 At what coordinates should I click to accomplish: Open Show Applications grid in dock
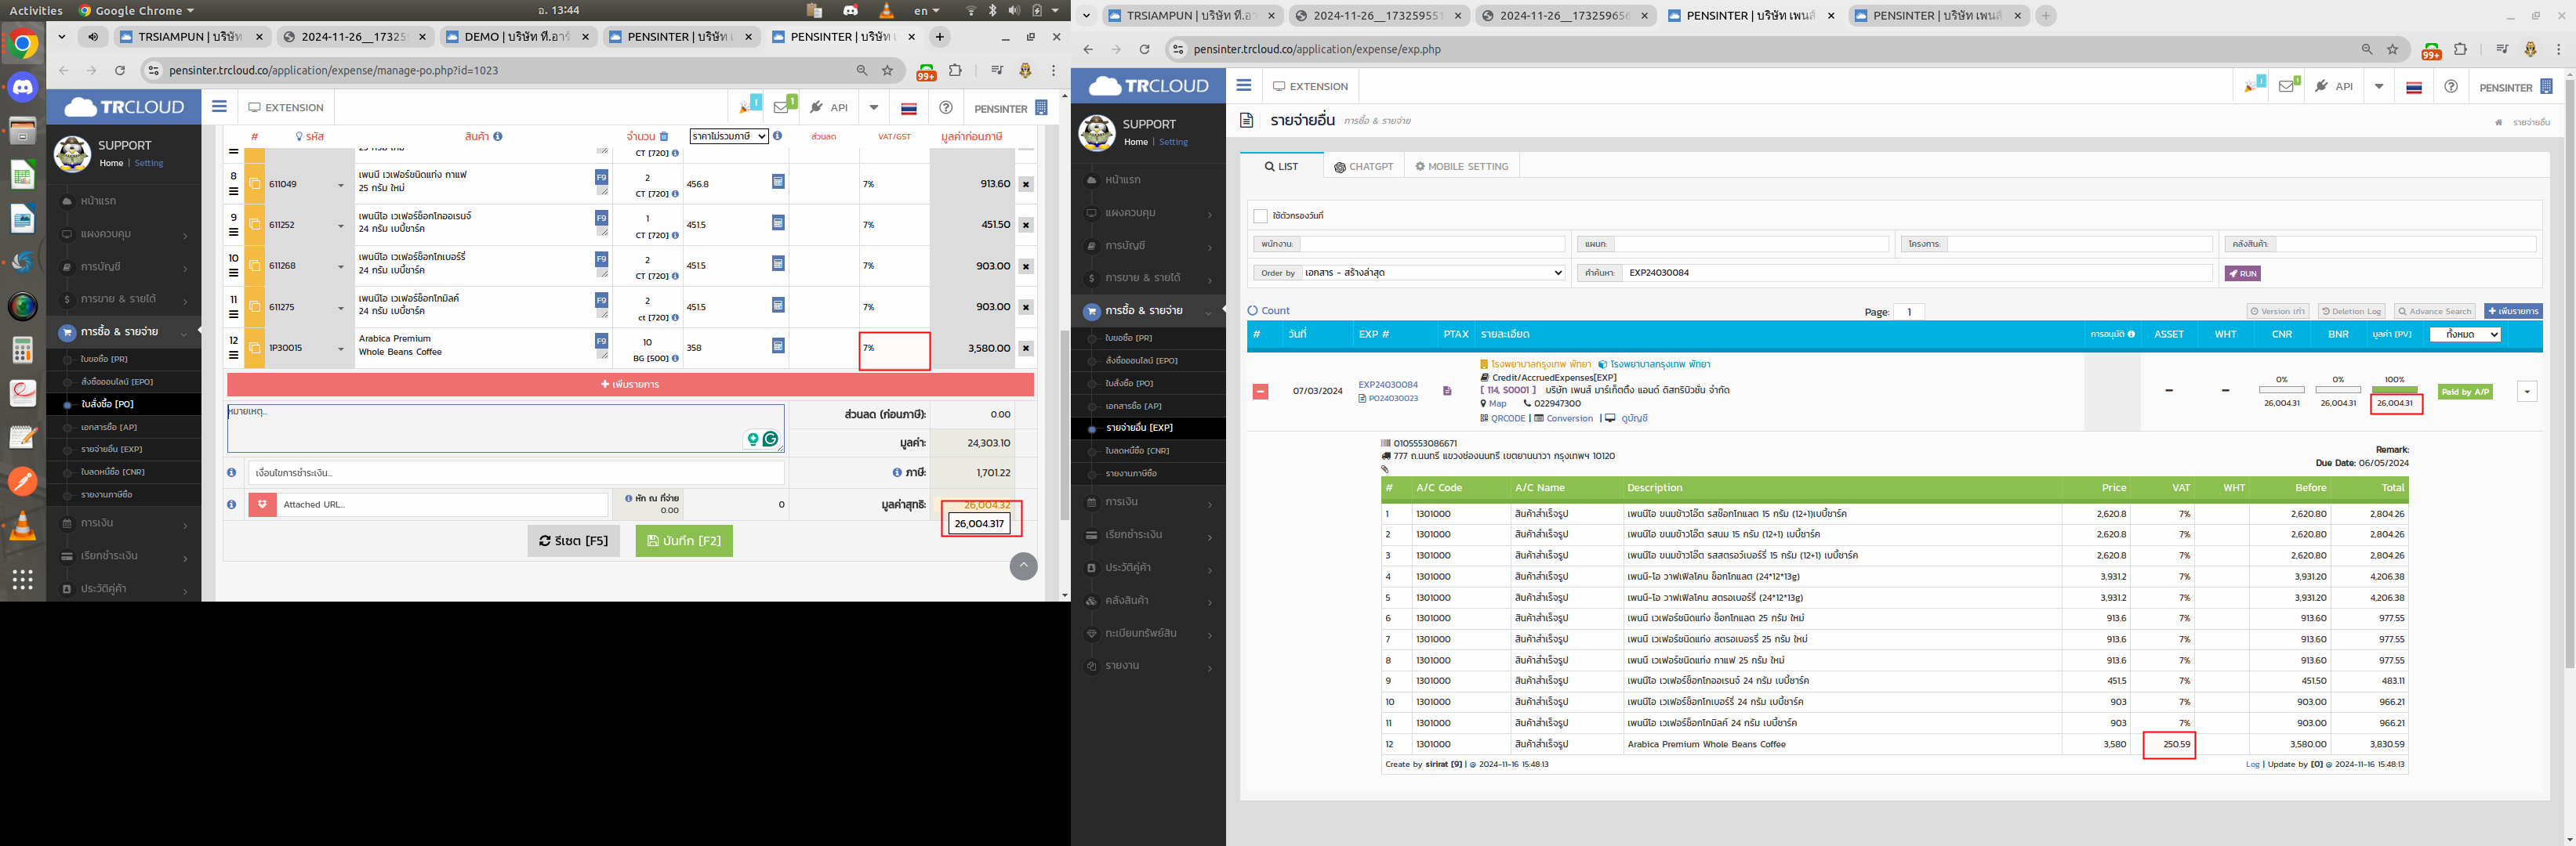point(23,580)
